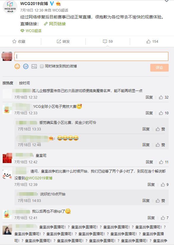
Task: Select 转发 to repost
Action: coord(63,41)
